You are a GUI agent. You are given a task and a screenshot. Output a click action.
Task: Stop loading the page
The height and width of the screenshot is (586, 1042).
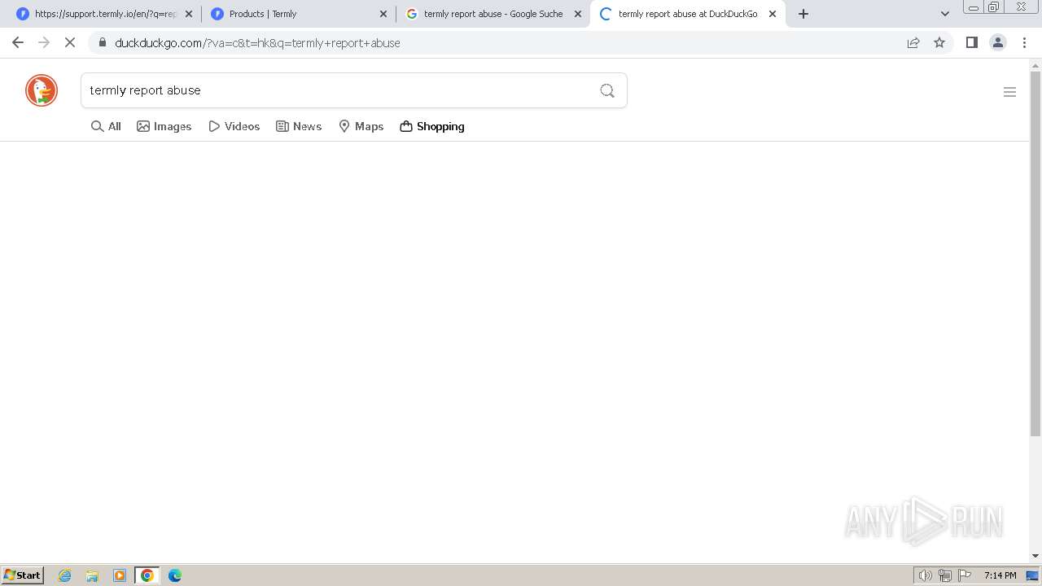tap(70, 42)
